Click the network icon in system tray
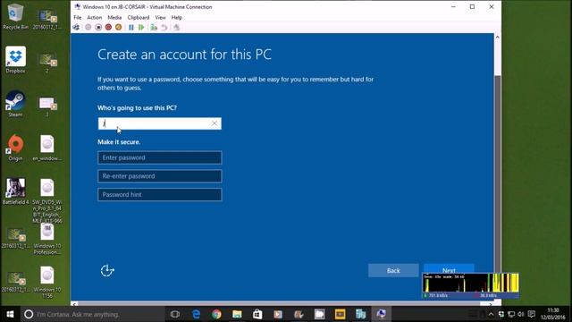The height and width of the screenshot is (322, 572). tap(511, 314)
